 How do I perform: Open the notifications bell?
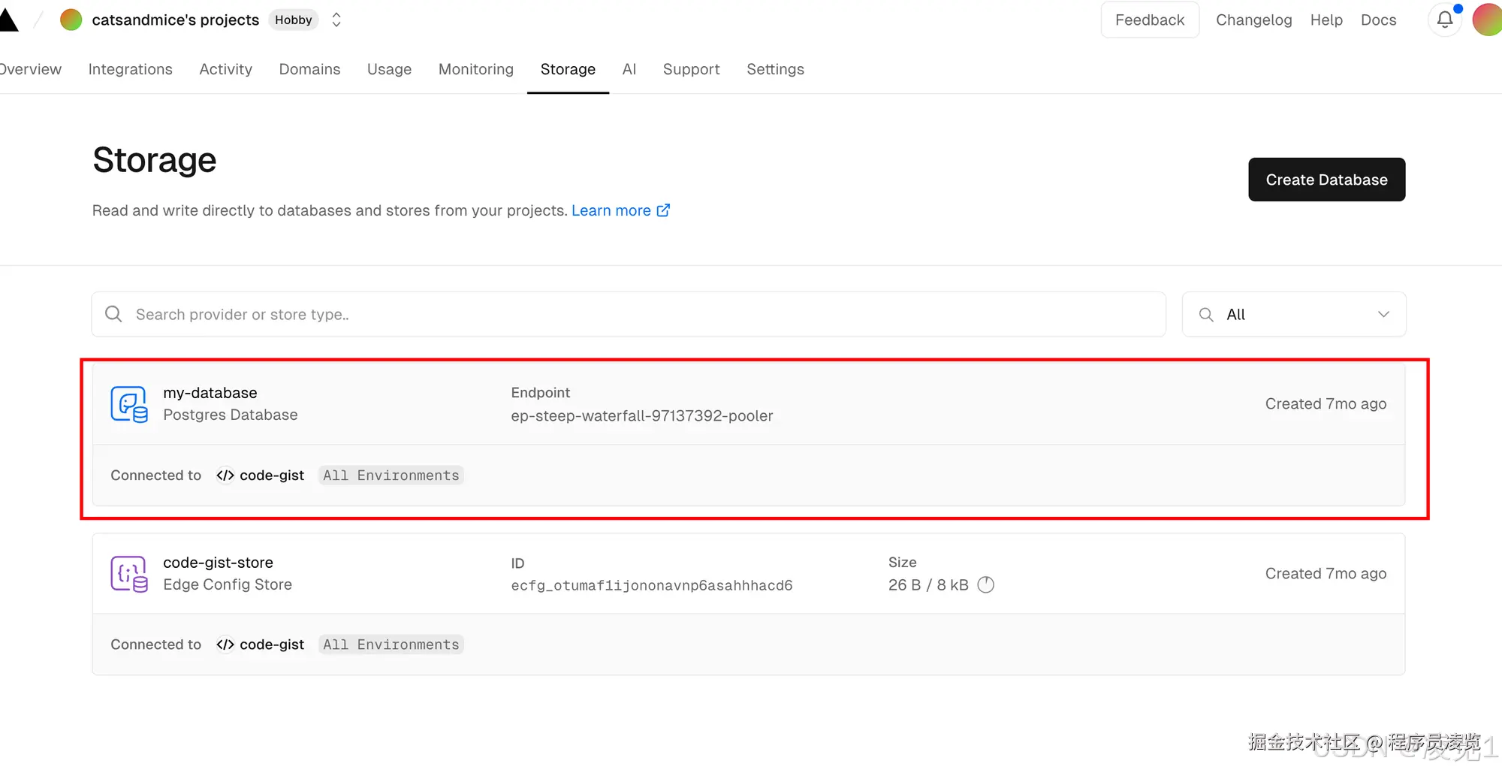click(x=1444, y=20)
